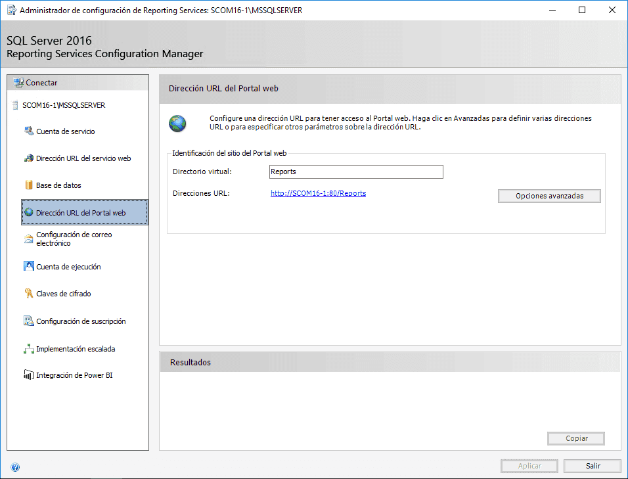Open Claves de cifrado page
The height and width of the screenshot is (479, 628).
click(63, 294)
